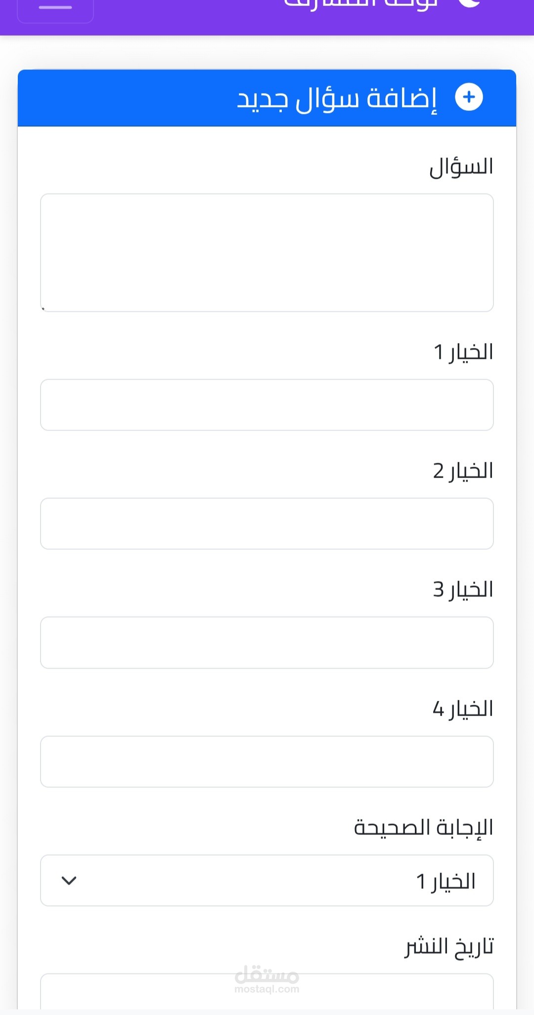The image size is (534, 1015).
Task: Click the الخيار 4 input field
Action: 267,762
